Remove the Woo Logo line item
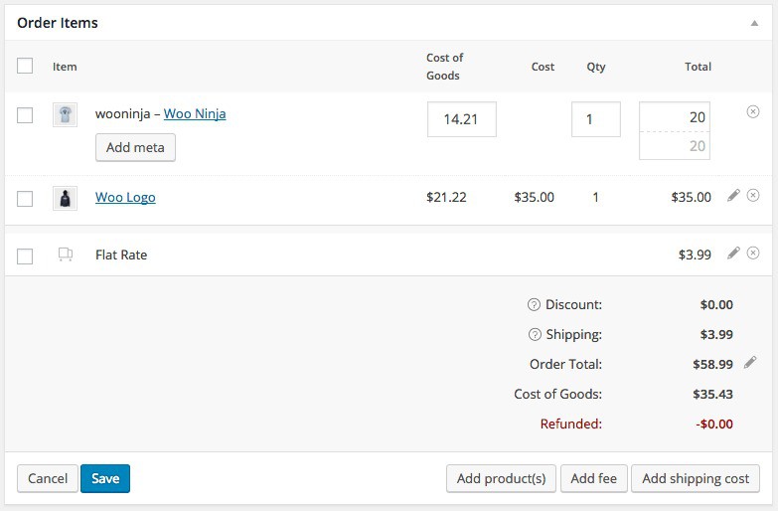Image resolution: width=778 pixels, height=511 pixels. point(753,196)
